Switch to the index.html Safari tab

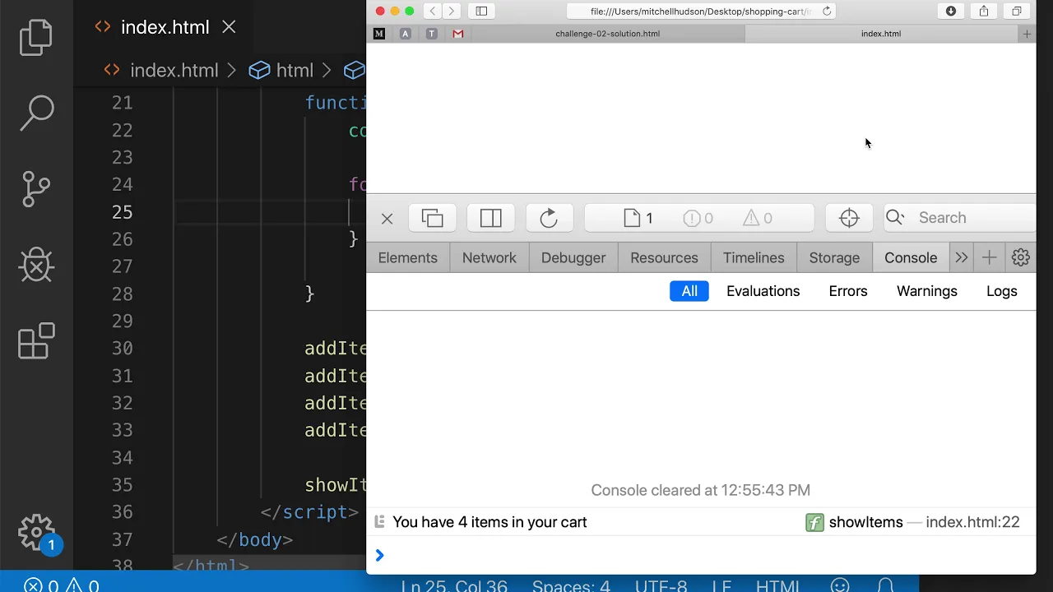(881, 34)
